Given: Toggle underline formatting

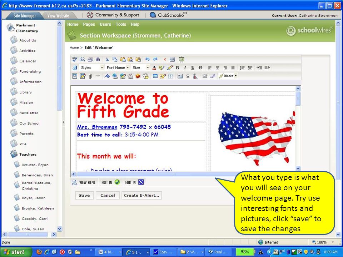Looking at the screenshot, I should click(x=193, y=68).
